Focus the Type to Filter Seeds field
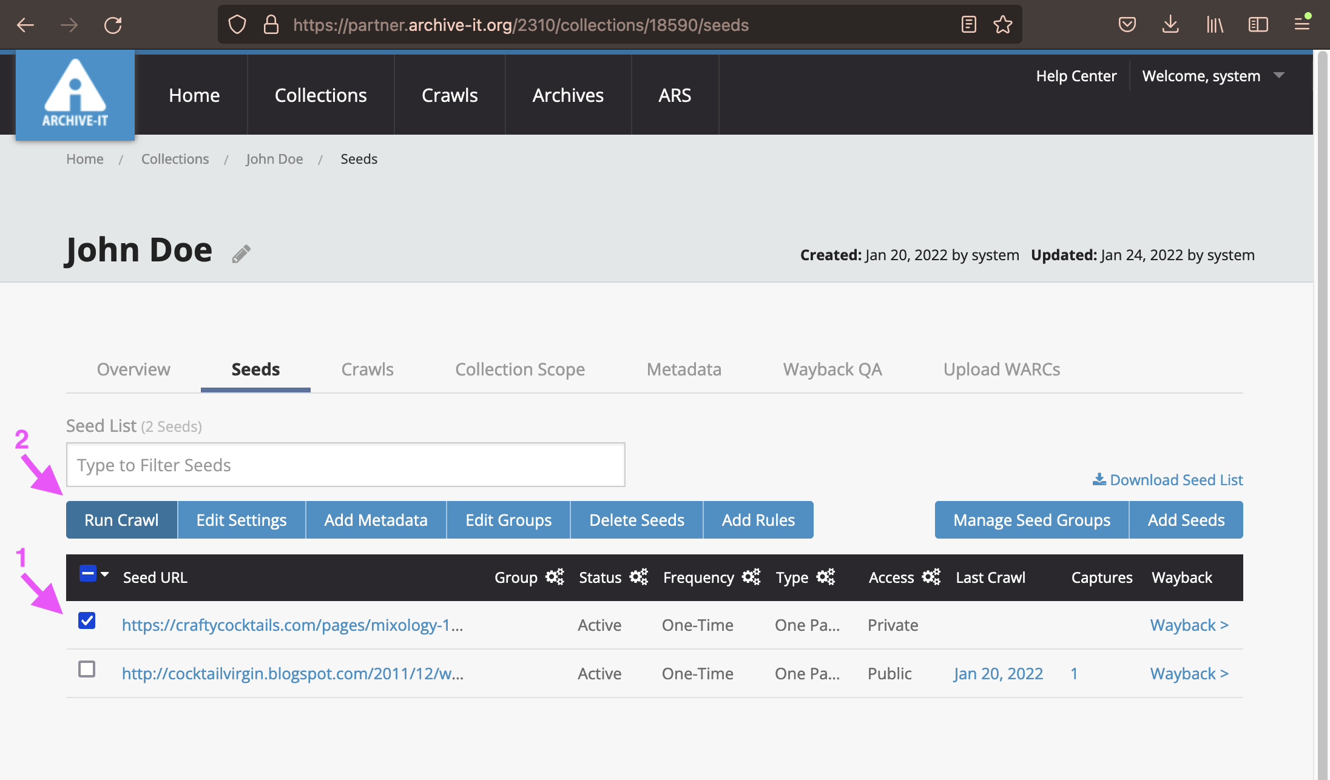This screenshot has width=1330, height=780. [x=345, y=465]
